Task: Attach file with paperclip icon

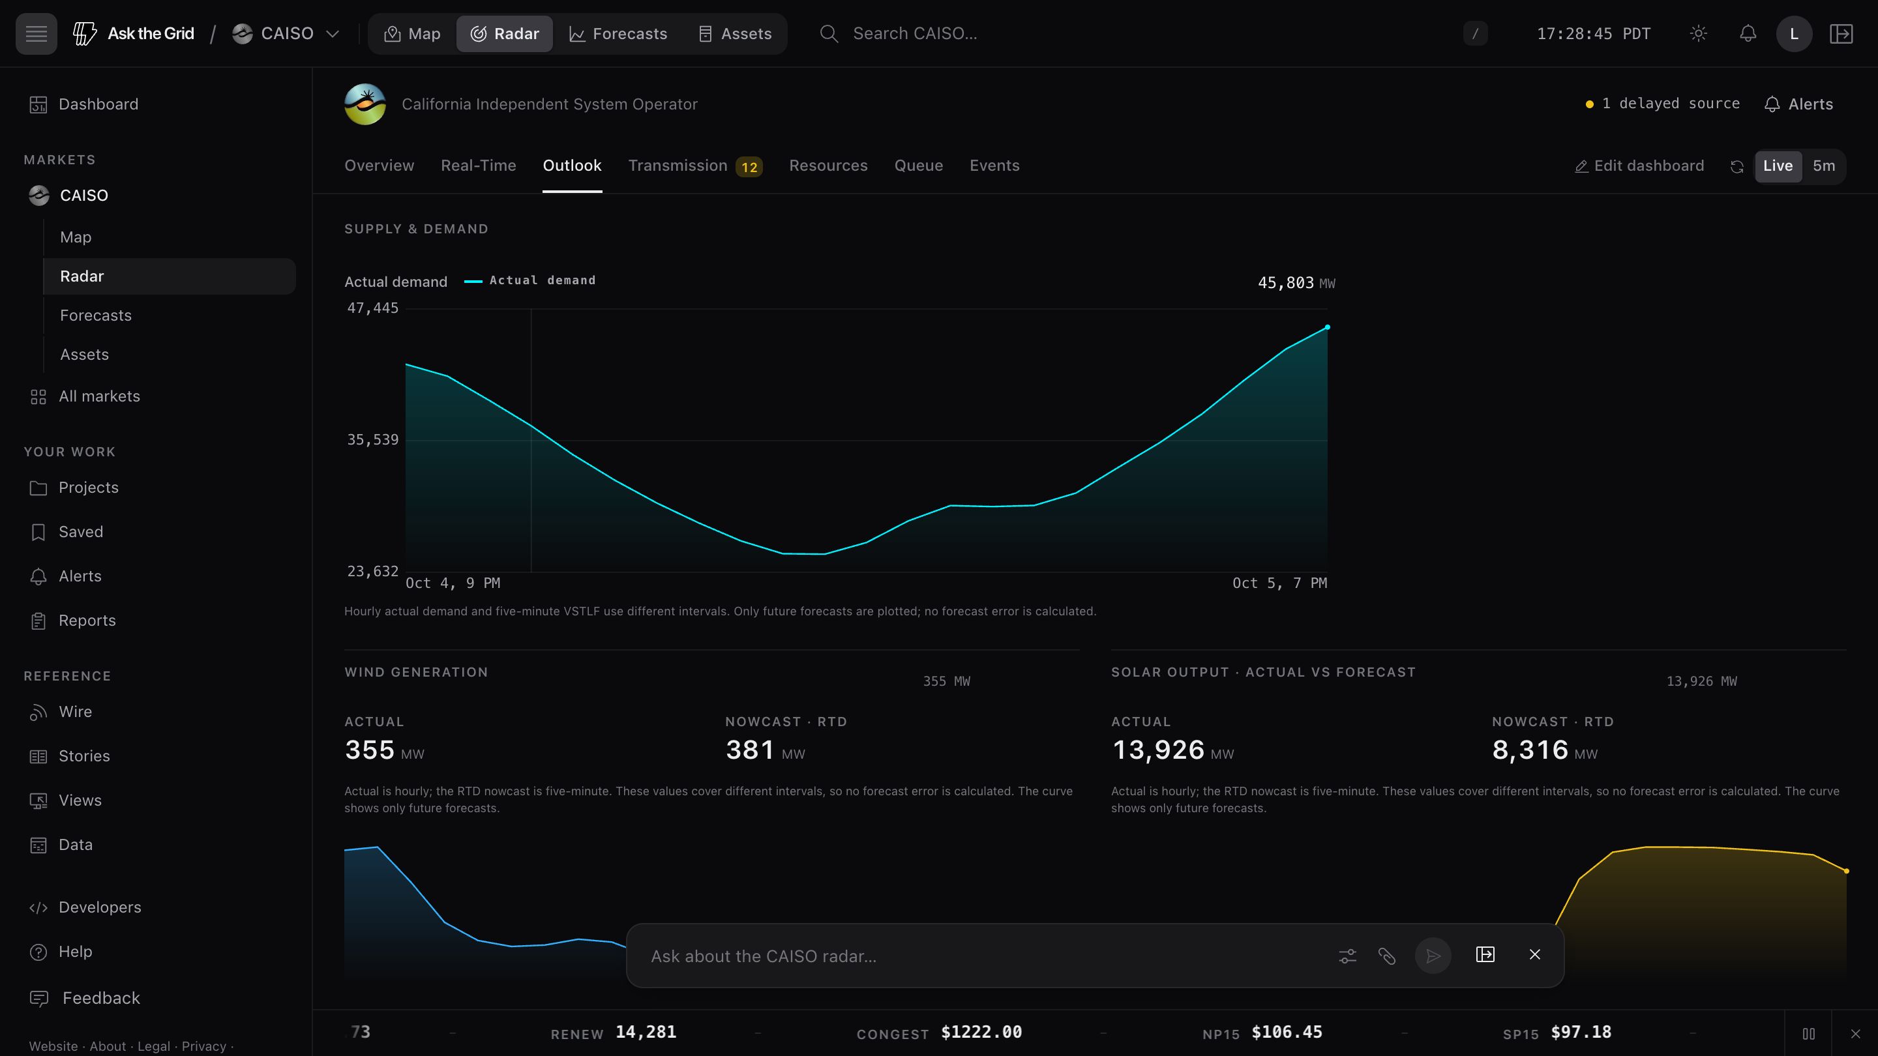Action: [1386, 956]
